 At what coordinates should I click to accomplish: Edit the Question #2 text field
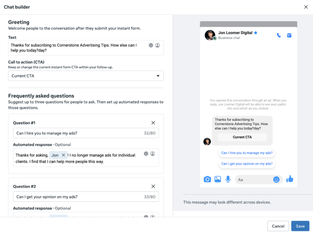(x=86, y=197)
